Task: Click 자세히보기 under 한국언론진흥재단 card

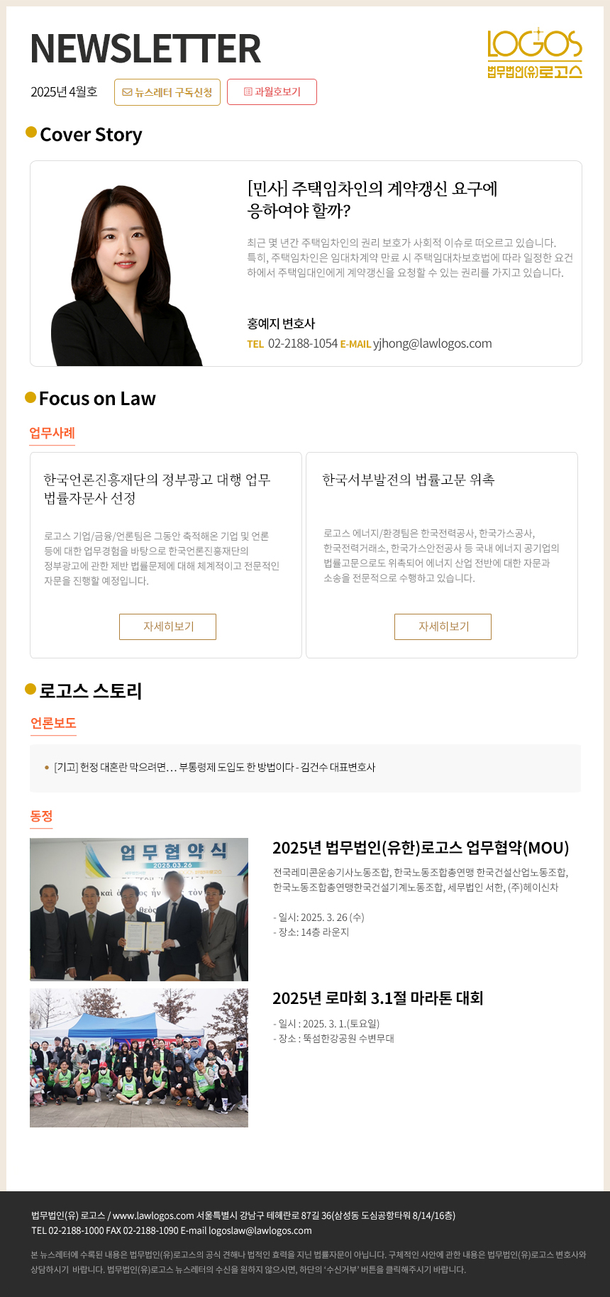Action: tap(167, 627)
